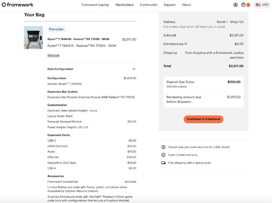Click the $1,911.00 remaining amount

point(234,97)
